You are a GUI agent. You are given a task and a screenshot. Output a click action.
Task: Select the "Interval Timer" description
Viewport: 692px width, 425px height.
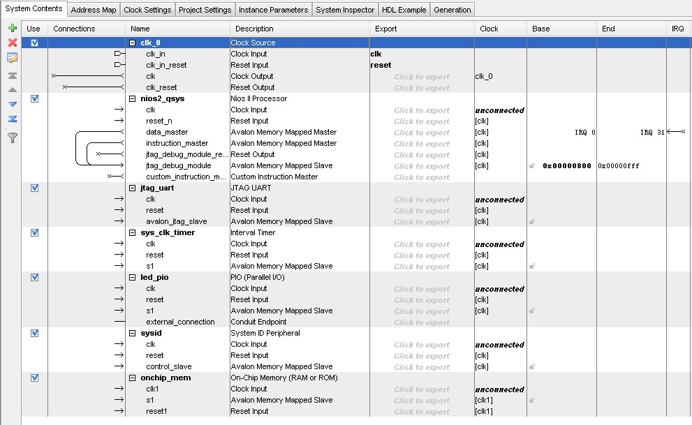pos(253,233)
